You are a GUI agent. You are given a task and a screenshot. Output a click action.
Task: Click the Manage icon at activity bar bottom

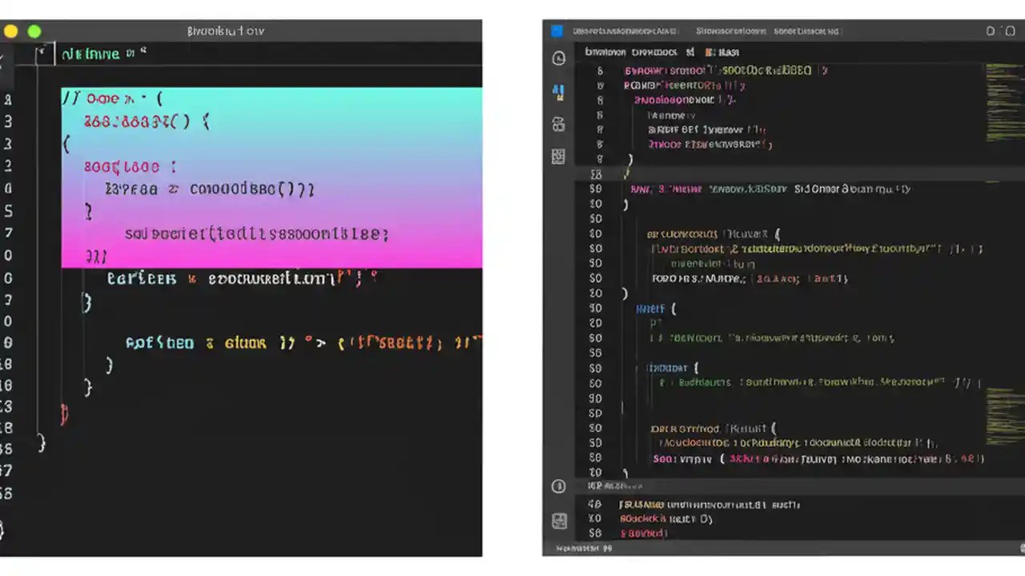pyautogui.click(x=559, y=520)
